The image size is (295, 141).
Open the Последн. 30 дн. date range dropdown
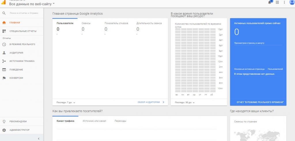185,103
